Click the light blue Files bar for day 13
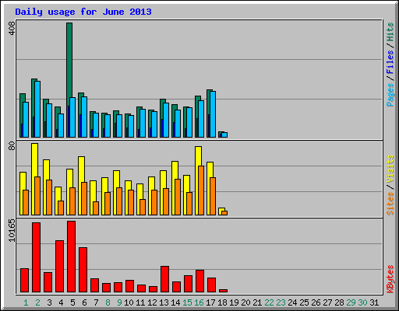The height and width of the screenshot is (311, 399). click(x=166, y=120)
